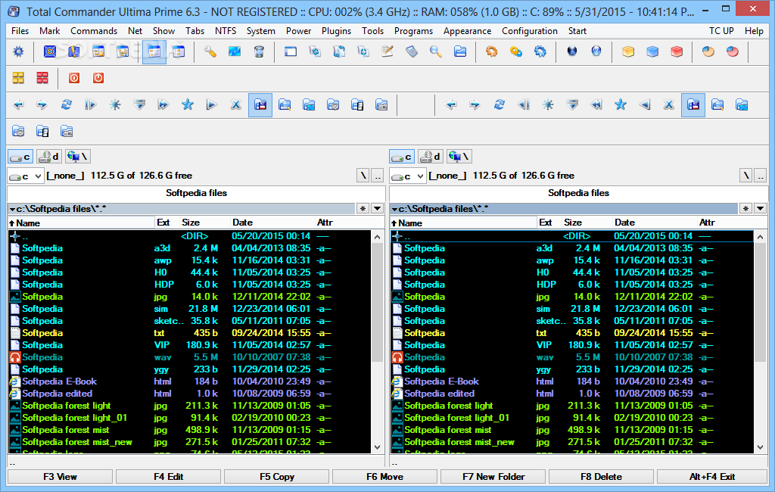
Task: Open left panel directory history arrow
Action: pyautogui.click(x=377, y=209)
